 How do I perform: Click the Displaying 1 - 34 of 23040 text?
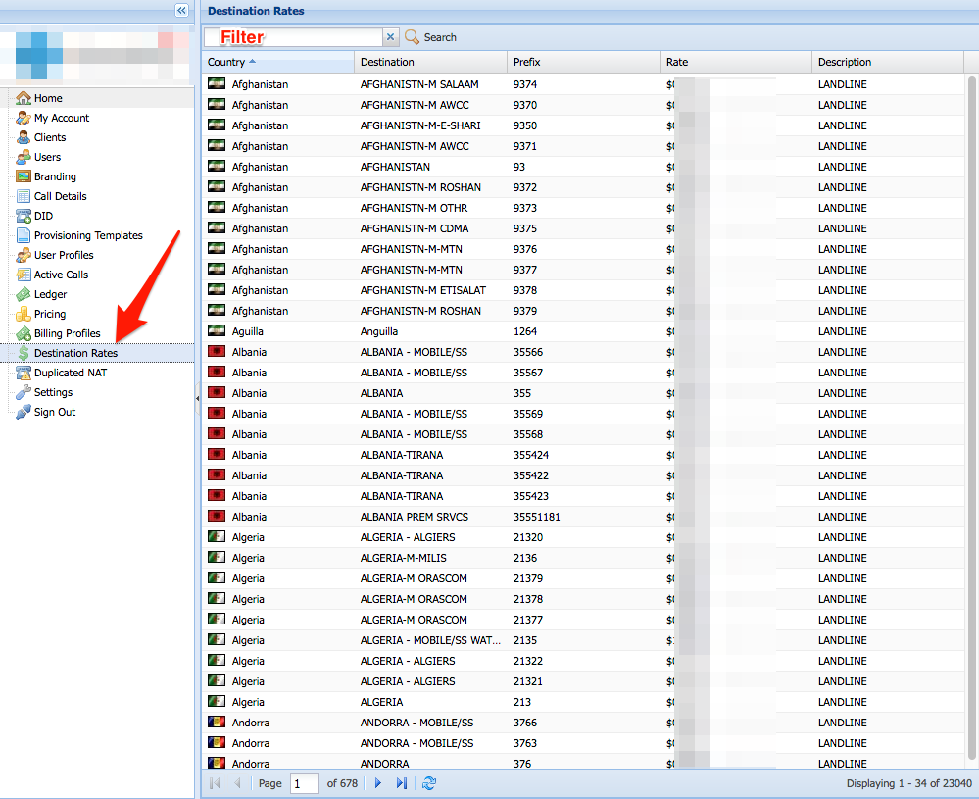pos(908,783)
